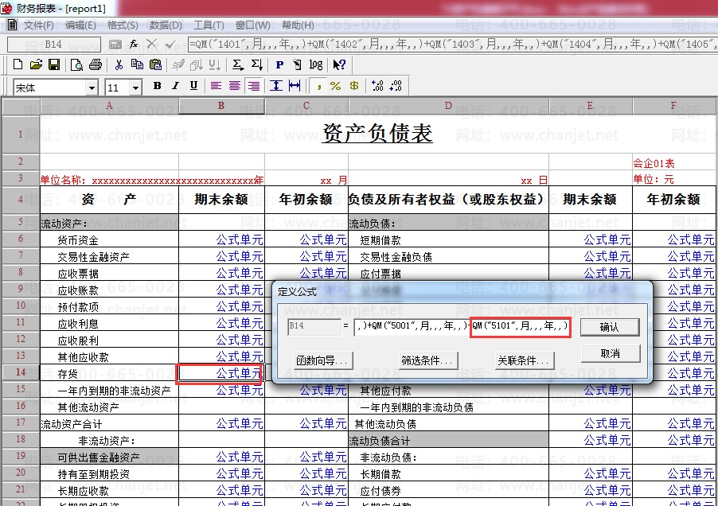Click the 关联条件... button
718x506 pixels.
(x=525, y=360)
